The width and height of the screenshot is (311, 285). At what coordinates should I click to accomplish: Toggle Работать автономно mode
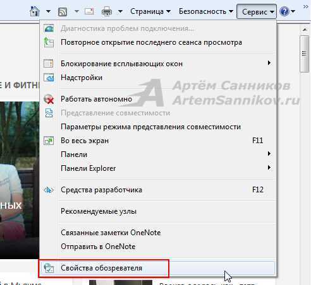158,99
